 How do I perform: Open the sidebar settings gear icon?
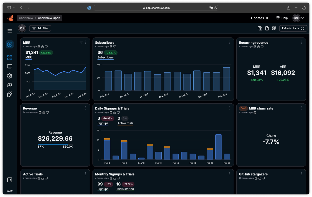10,76
